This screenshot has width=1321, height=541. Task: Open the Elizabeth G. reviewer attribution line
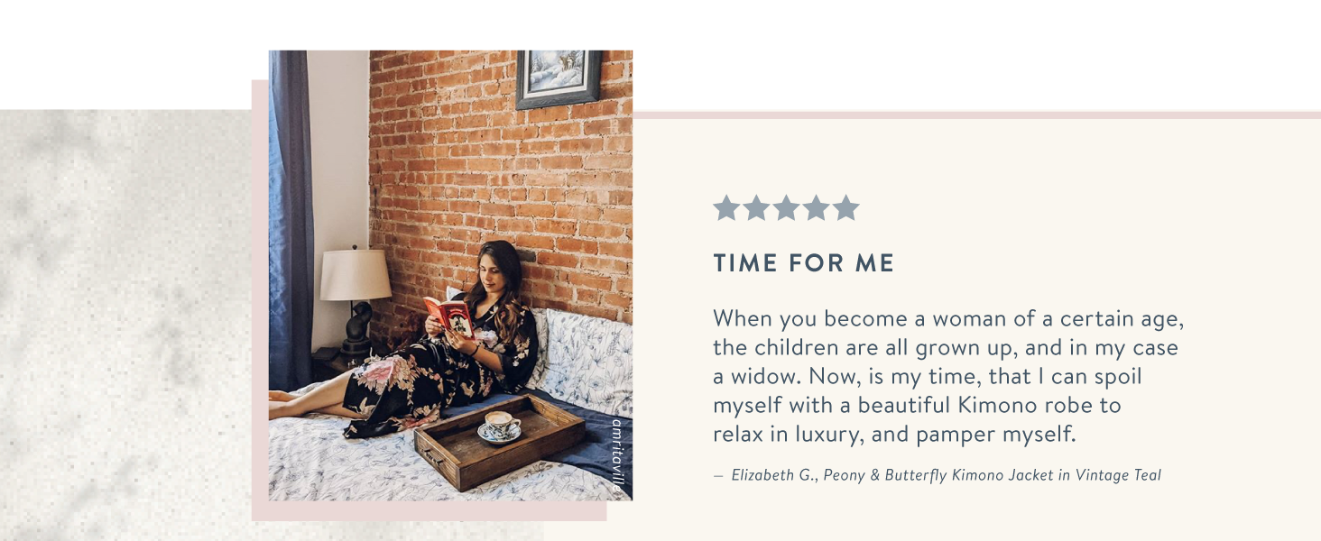938,475
